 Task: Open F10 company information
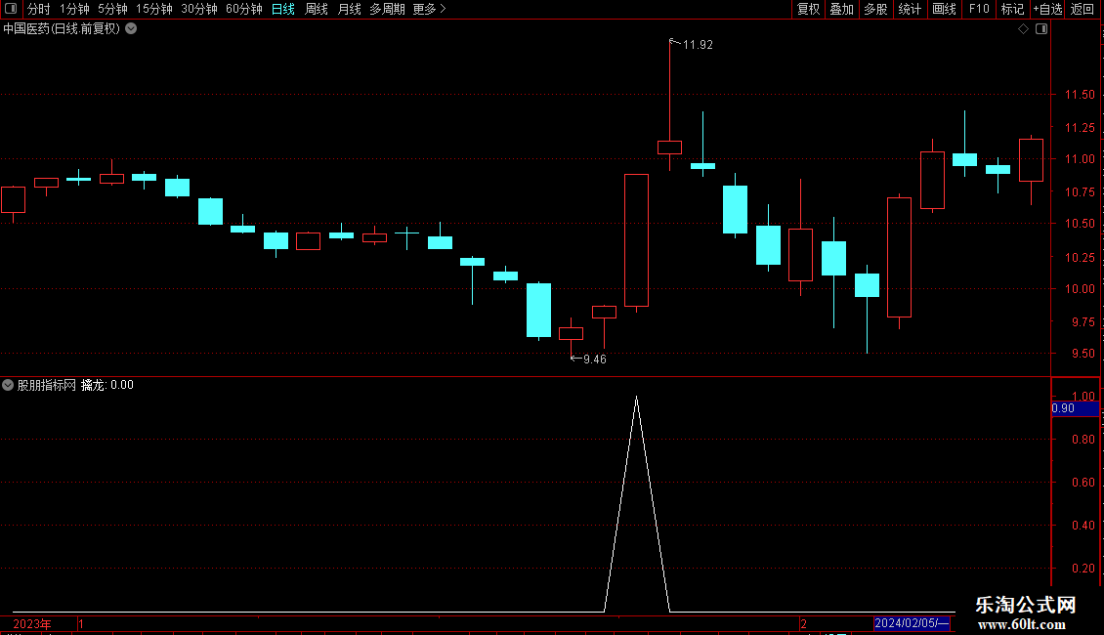[979, 9]
